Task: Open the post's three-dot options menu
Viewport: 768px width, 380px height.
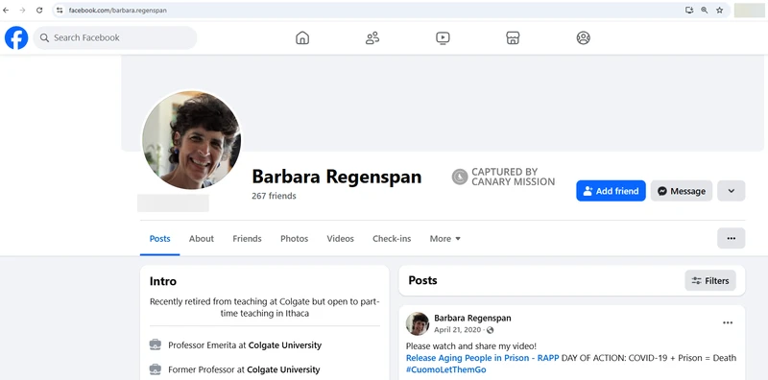Action: click(728, 322)
